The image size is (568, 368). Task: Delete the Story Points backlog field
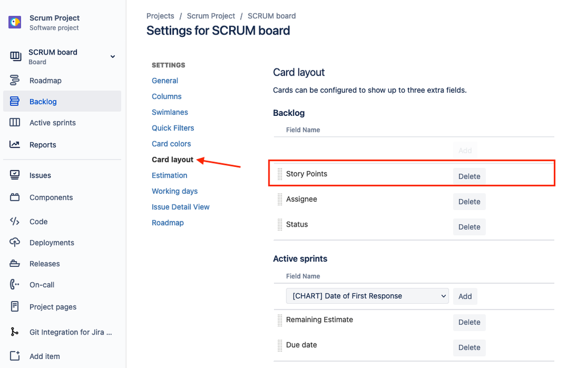469,176
